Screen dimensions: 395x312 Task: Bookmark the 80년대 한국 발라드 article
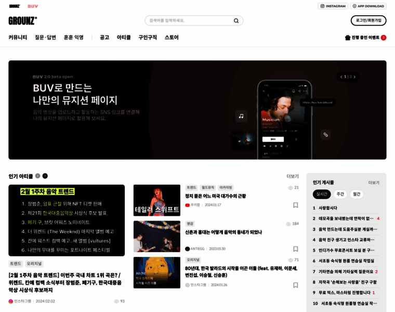point(296,285)
